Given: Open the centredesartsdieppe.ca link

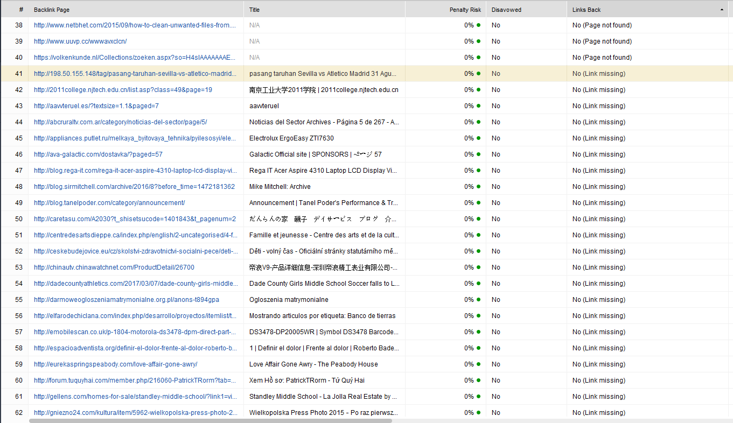Looking at the screenshot, I should (135, 235).
